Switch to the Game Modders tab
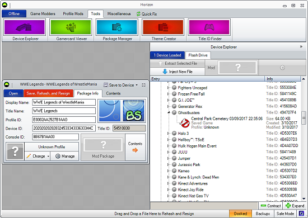The height and width of the screenshot is (218, 308). 43,14
